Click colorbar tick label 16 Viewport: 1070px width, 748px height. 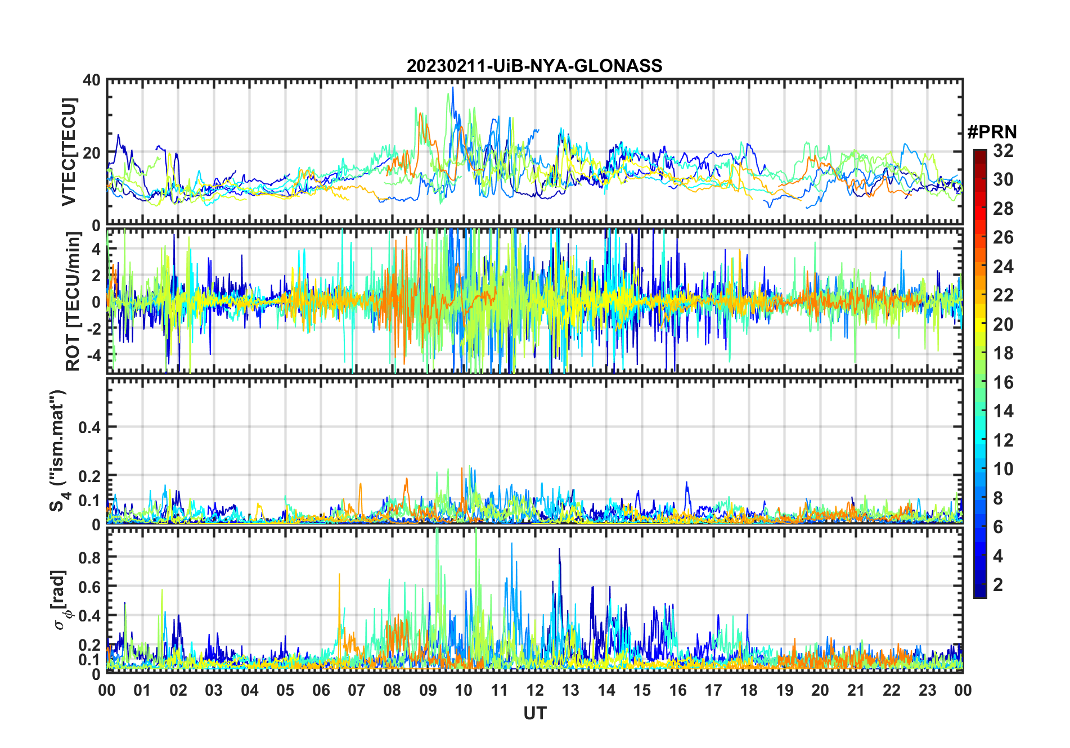(x=1003, y=382)
